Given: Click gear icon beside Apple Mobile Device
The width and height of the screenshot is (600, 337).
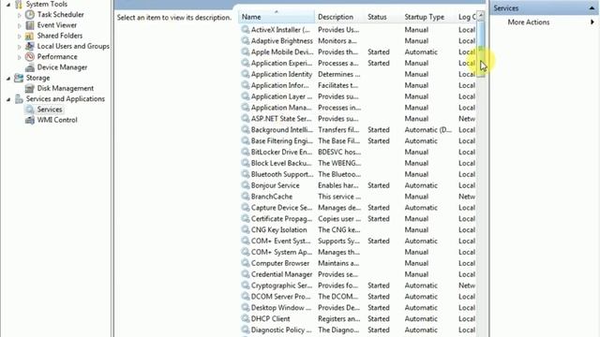Looking at the screenshot, I should (246, 51).
